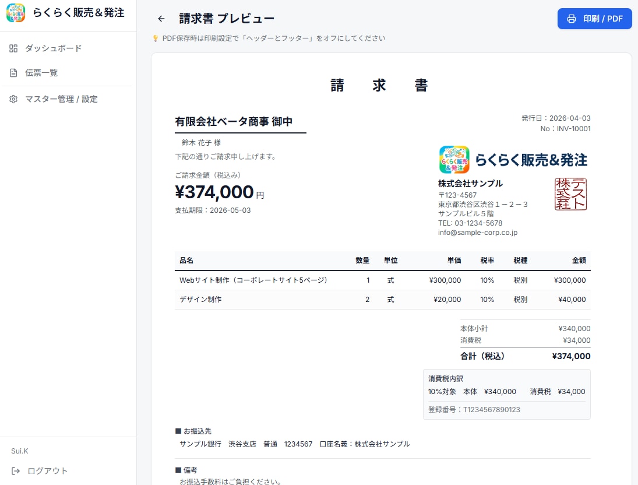
Task: Click the printer icon in the print button
Action: 571,19
